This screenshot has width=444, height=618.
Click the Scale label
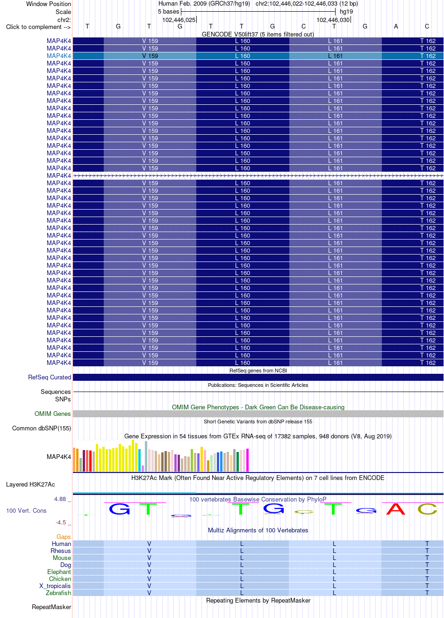[x=64, y=12]
